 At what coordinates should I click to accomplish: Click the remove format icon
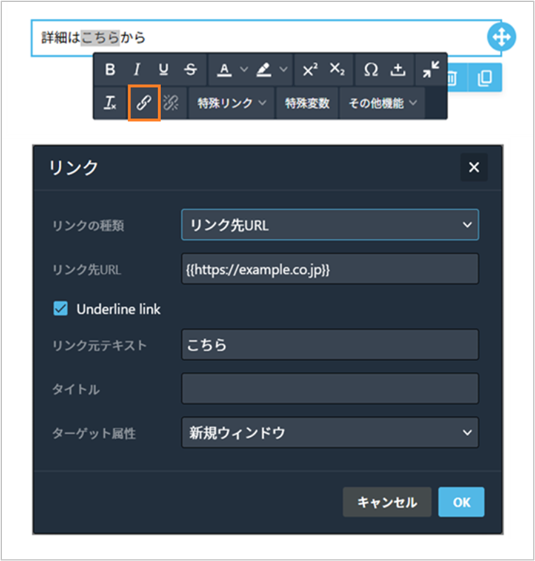point(110,103)
